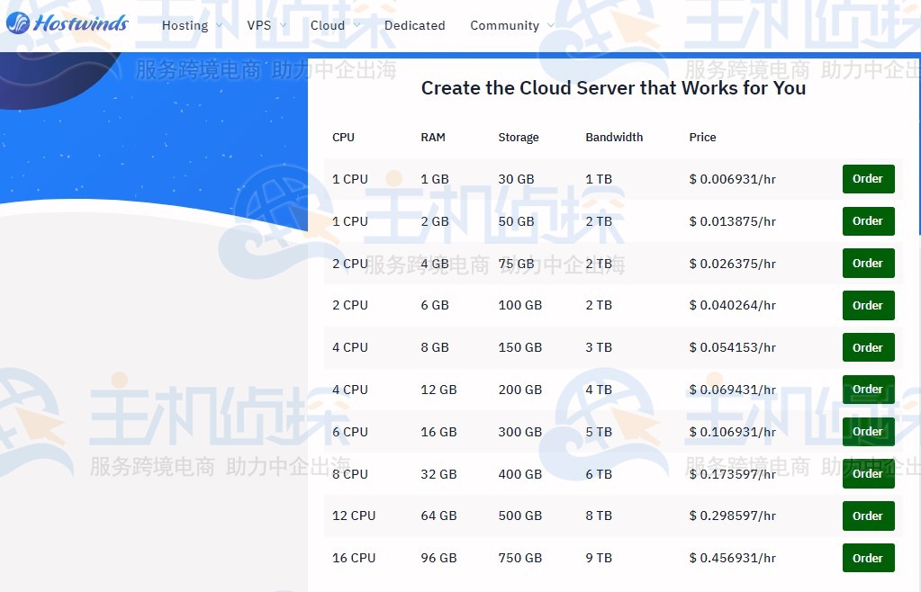The width and height of the screenshot is (921, 592).
Task: Expand the Cloud dropdown menu
Action: 357,25
